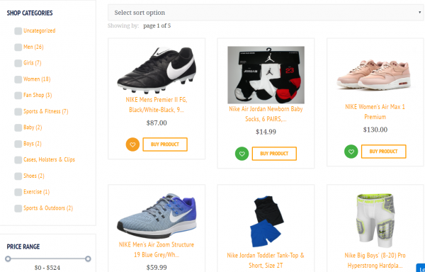Click the sort dropdown arrow
This screenshot has width=425, height=272.
point(419,13)
